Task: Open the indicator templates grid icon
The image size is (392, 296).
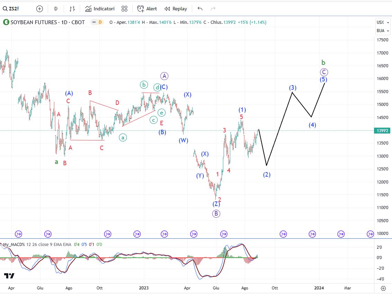Action: [124, 9]
